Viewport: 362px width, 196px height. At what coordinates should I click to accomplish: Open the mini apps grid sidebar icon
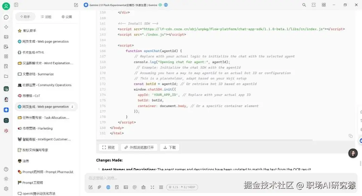(6, 57)
